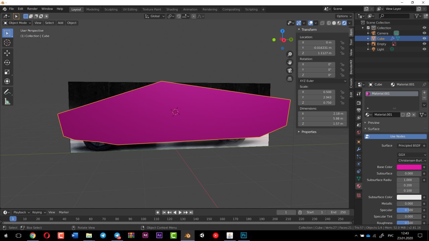This screenshot has width=429, height=241.
Task: Open the Object Mode dropdown
Action: [17, 23]
